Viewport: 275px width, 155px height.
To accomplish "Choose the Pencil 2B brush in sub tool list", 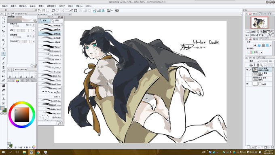I will [x=50, y=63].
